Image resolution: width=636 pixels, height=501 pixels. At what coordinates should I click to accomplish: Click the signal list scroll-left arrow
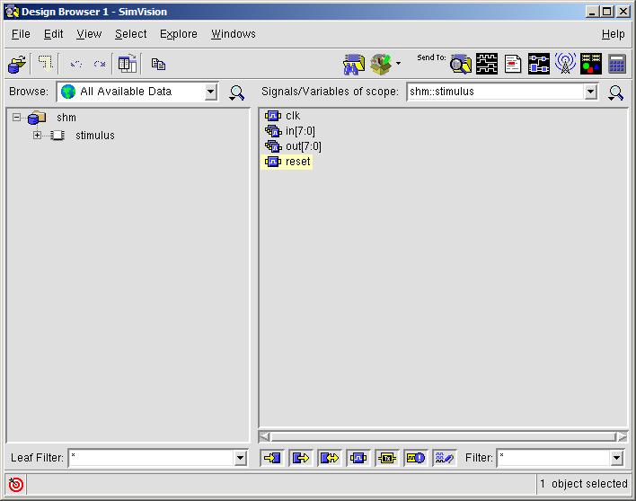tap(264, 436)
